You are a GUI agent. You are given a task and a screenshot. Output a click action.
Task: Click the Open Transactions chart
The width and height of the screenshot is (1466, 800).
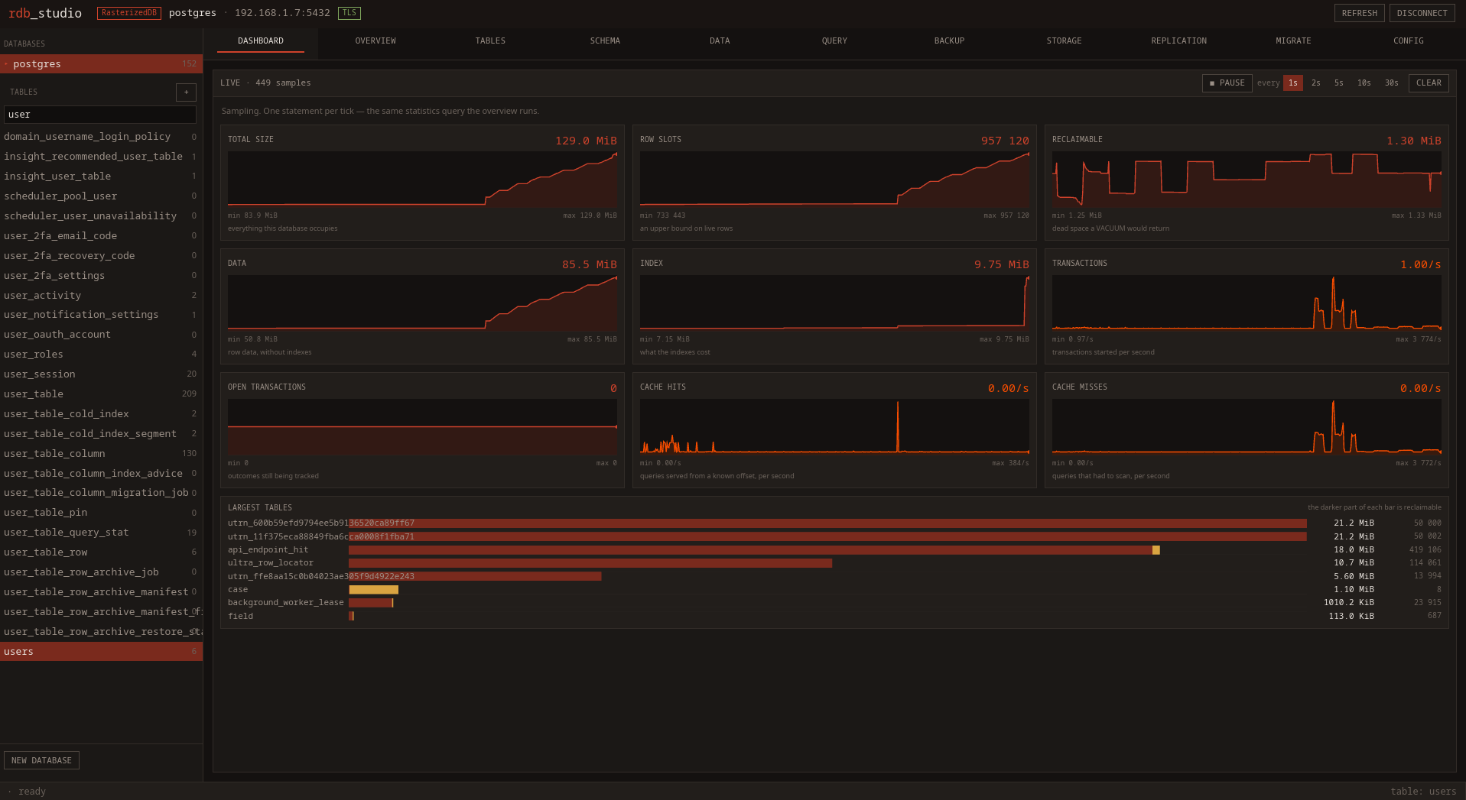422,427
